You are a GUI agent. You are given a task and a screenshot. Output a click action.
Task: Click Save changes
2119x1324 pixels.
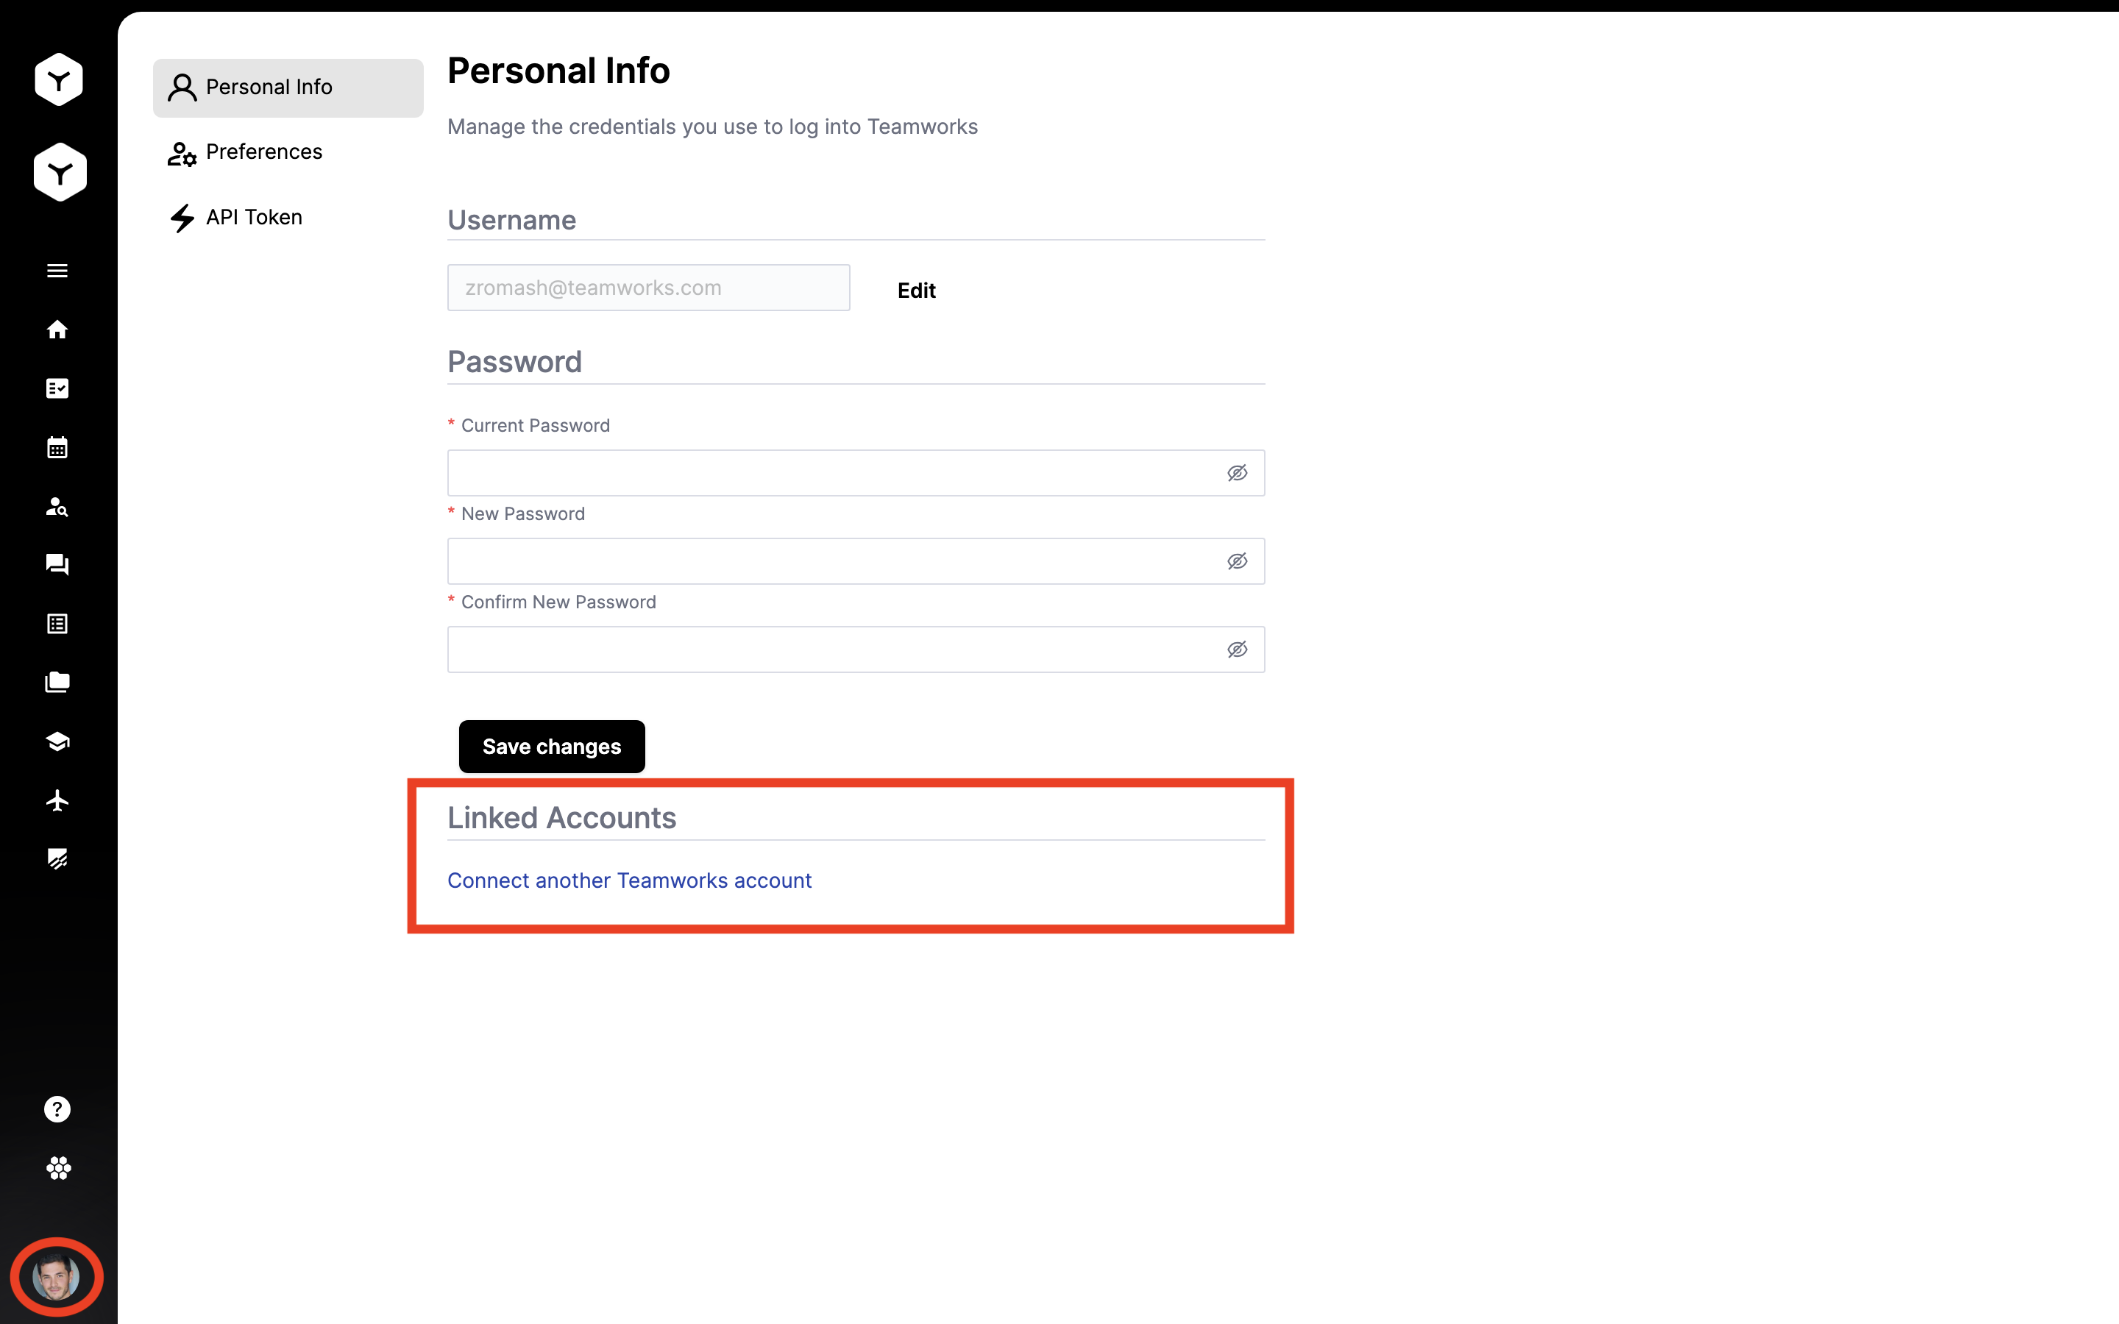551,746
